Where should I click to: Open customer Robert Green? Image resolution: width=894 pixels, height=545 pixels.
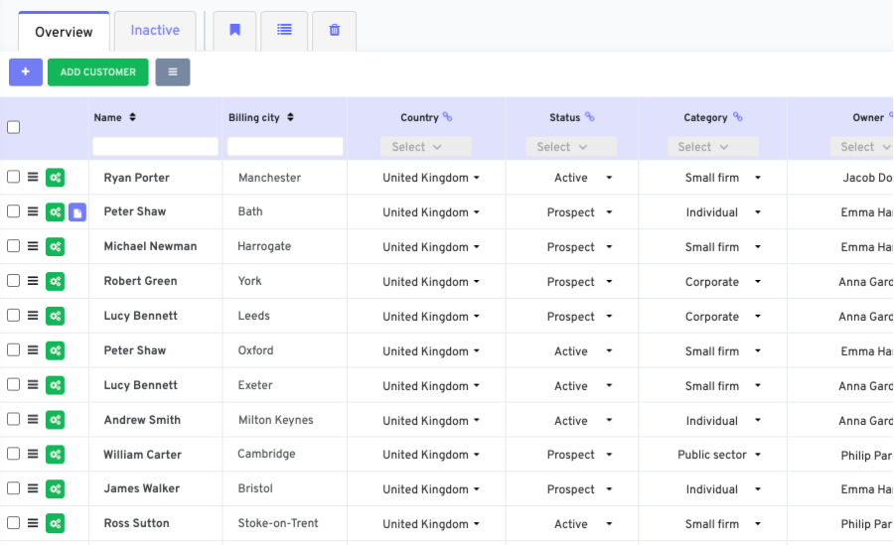[x=140, y=282]
